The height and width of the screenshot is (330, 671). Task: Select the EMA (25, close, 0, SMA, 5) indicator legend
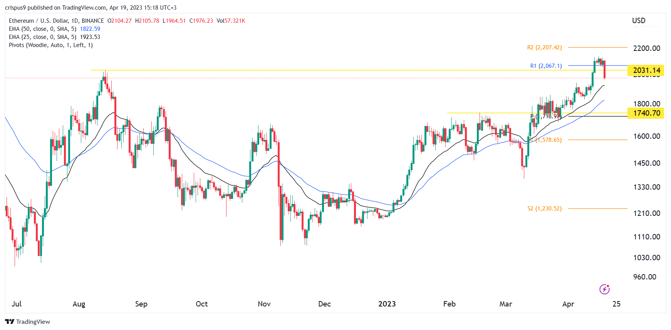click(x=42, y=37)
